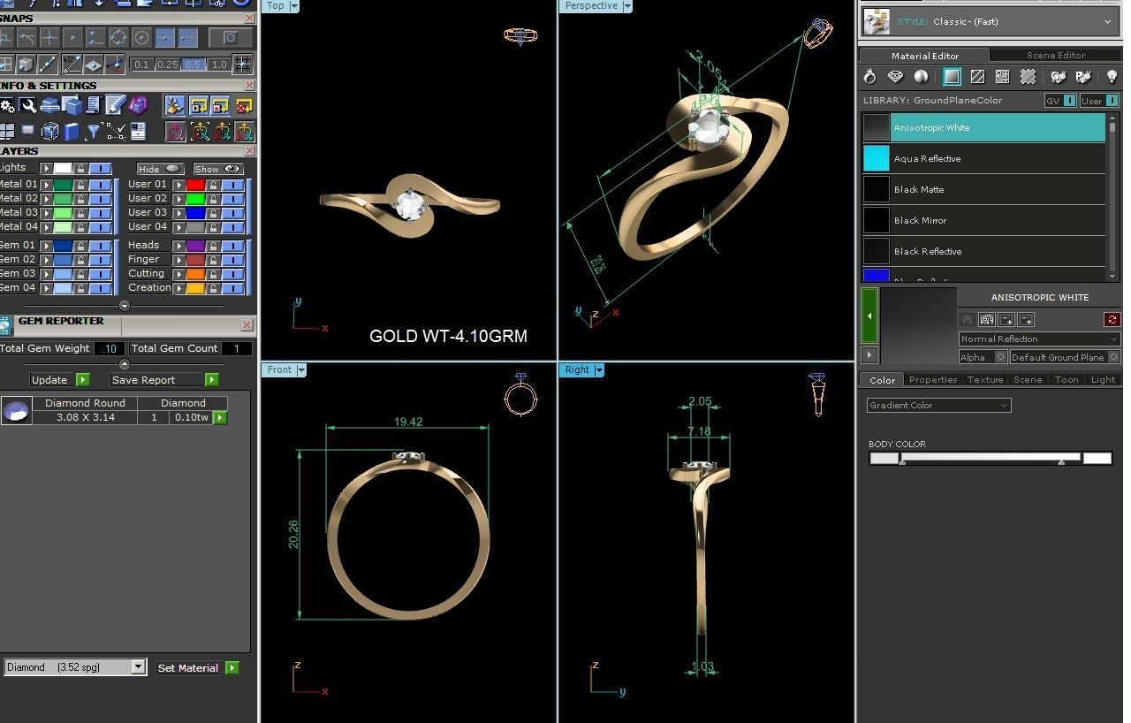Select the Material Editor tab
This screenshot has height=723, width=1131.
[x=924, y=55]
